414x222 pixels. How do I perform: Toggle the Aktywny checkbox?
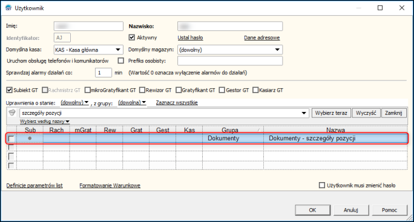pyautogui.click(x=132, y=38)
